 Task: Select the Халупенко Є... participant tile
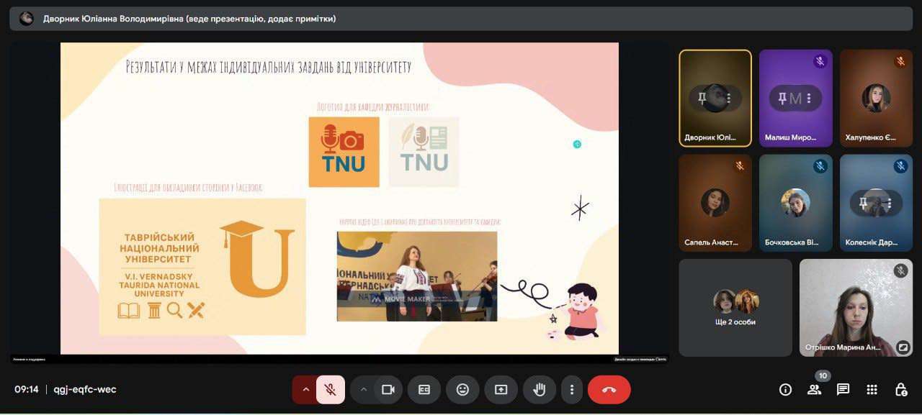(x=876, y=98)
